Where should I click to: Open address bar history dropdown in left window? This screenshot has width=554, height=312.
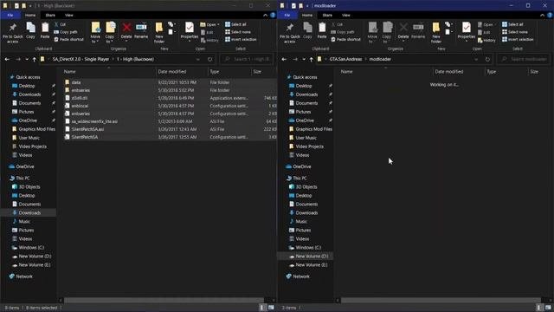tap(198, 59)
